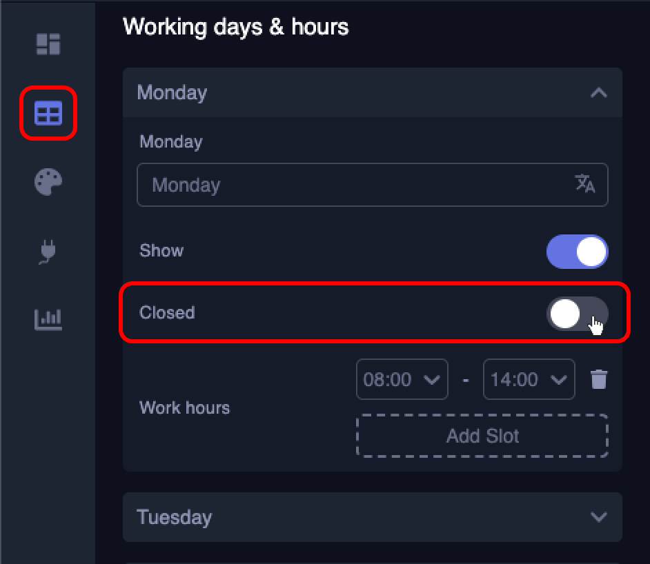Viewport: 650px width, 564px height.
Task: Click the translate icon in the Monday field
Action: click(x=586, y=185)
